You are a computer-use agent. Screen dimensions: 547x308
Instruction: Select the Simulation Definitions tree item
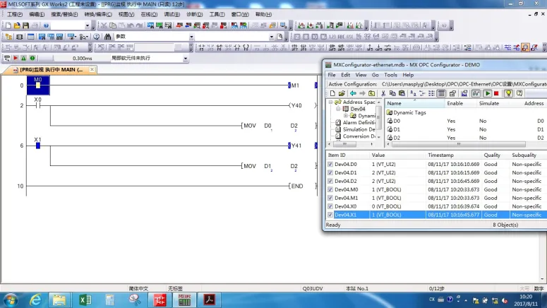click(x=359, y=129)
